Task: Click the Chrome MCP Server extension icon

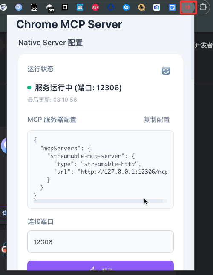Action: tap(188, 7)
